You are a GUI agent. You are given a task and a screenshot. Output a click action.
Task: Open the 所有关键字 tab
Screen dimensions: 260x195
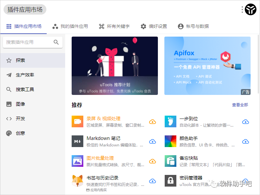pos(114,26)
